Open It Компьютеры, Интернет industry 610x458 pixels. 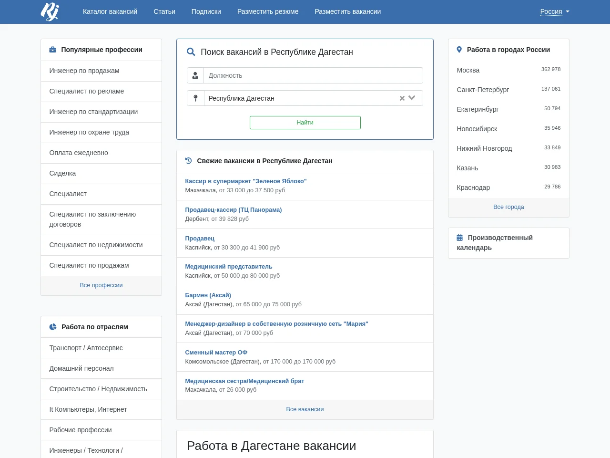[x=101, y=409]
